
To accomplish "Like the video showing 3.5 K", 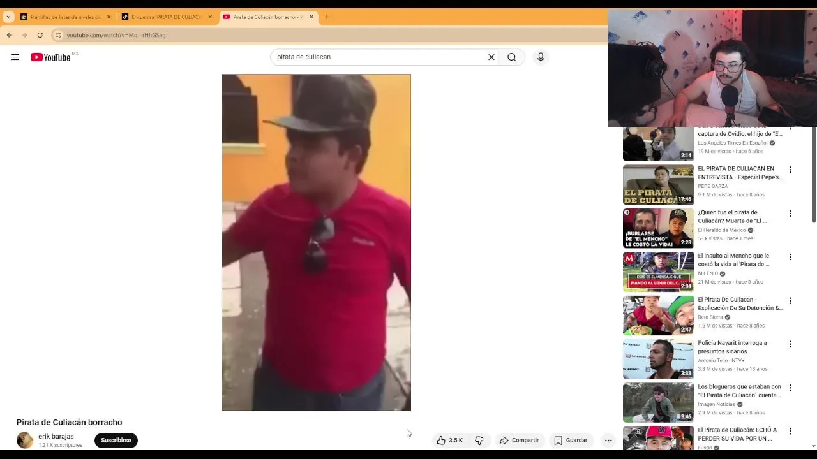I will [450, 441].
